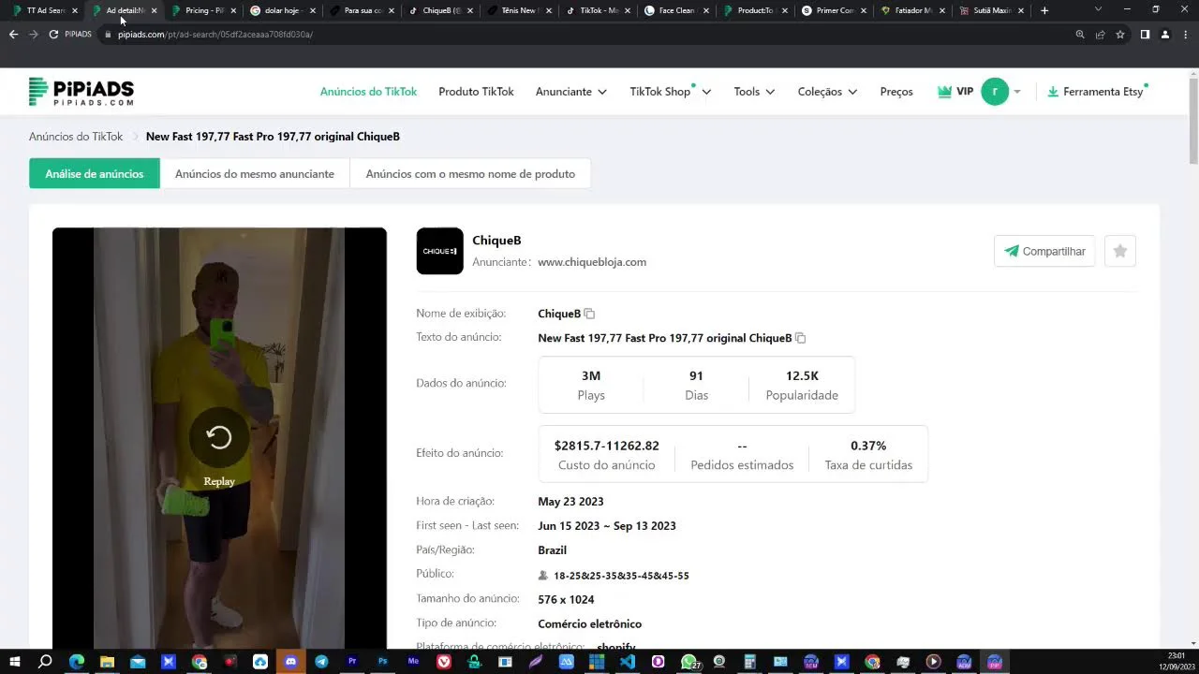Expand the Coleções dropdown
The width and height of the screenshot is (1199, 674).
pyautogui.click(x=827, y=92)
